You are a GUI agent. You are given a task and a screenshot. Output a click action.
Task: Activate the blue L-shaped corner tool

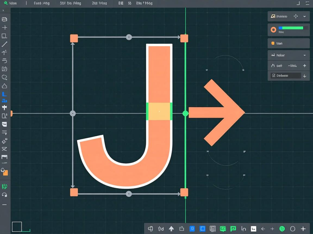point(4,94)
